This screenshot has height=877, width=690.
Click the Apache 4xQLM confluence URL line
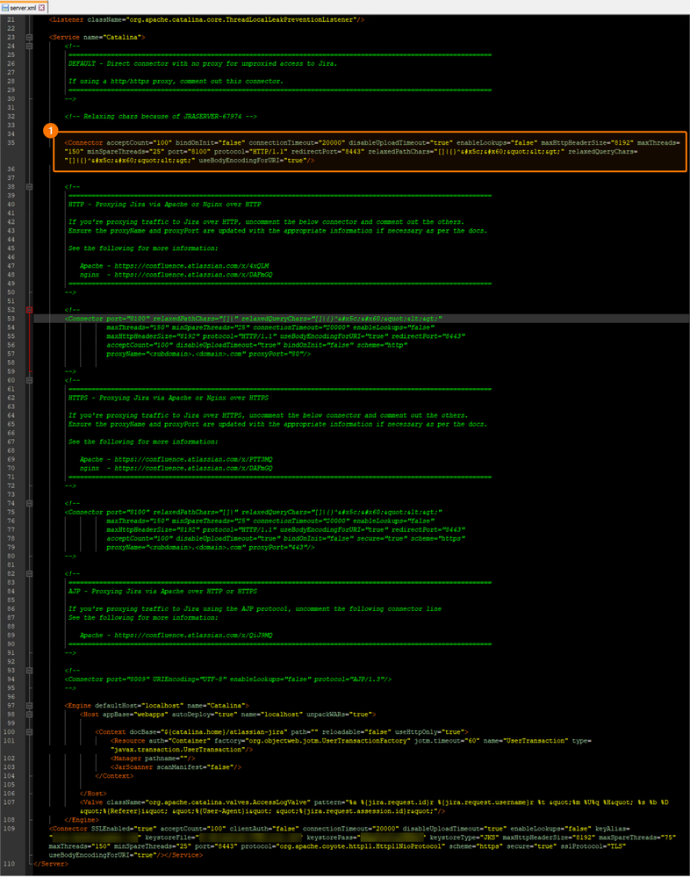click(x=175, y=266)
